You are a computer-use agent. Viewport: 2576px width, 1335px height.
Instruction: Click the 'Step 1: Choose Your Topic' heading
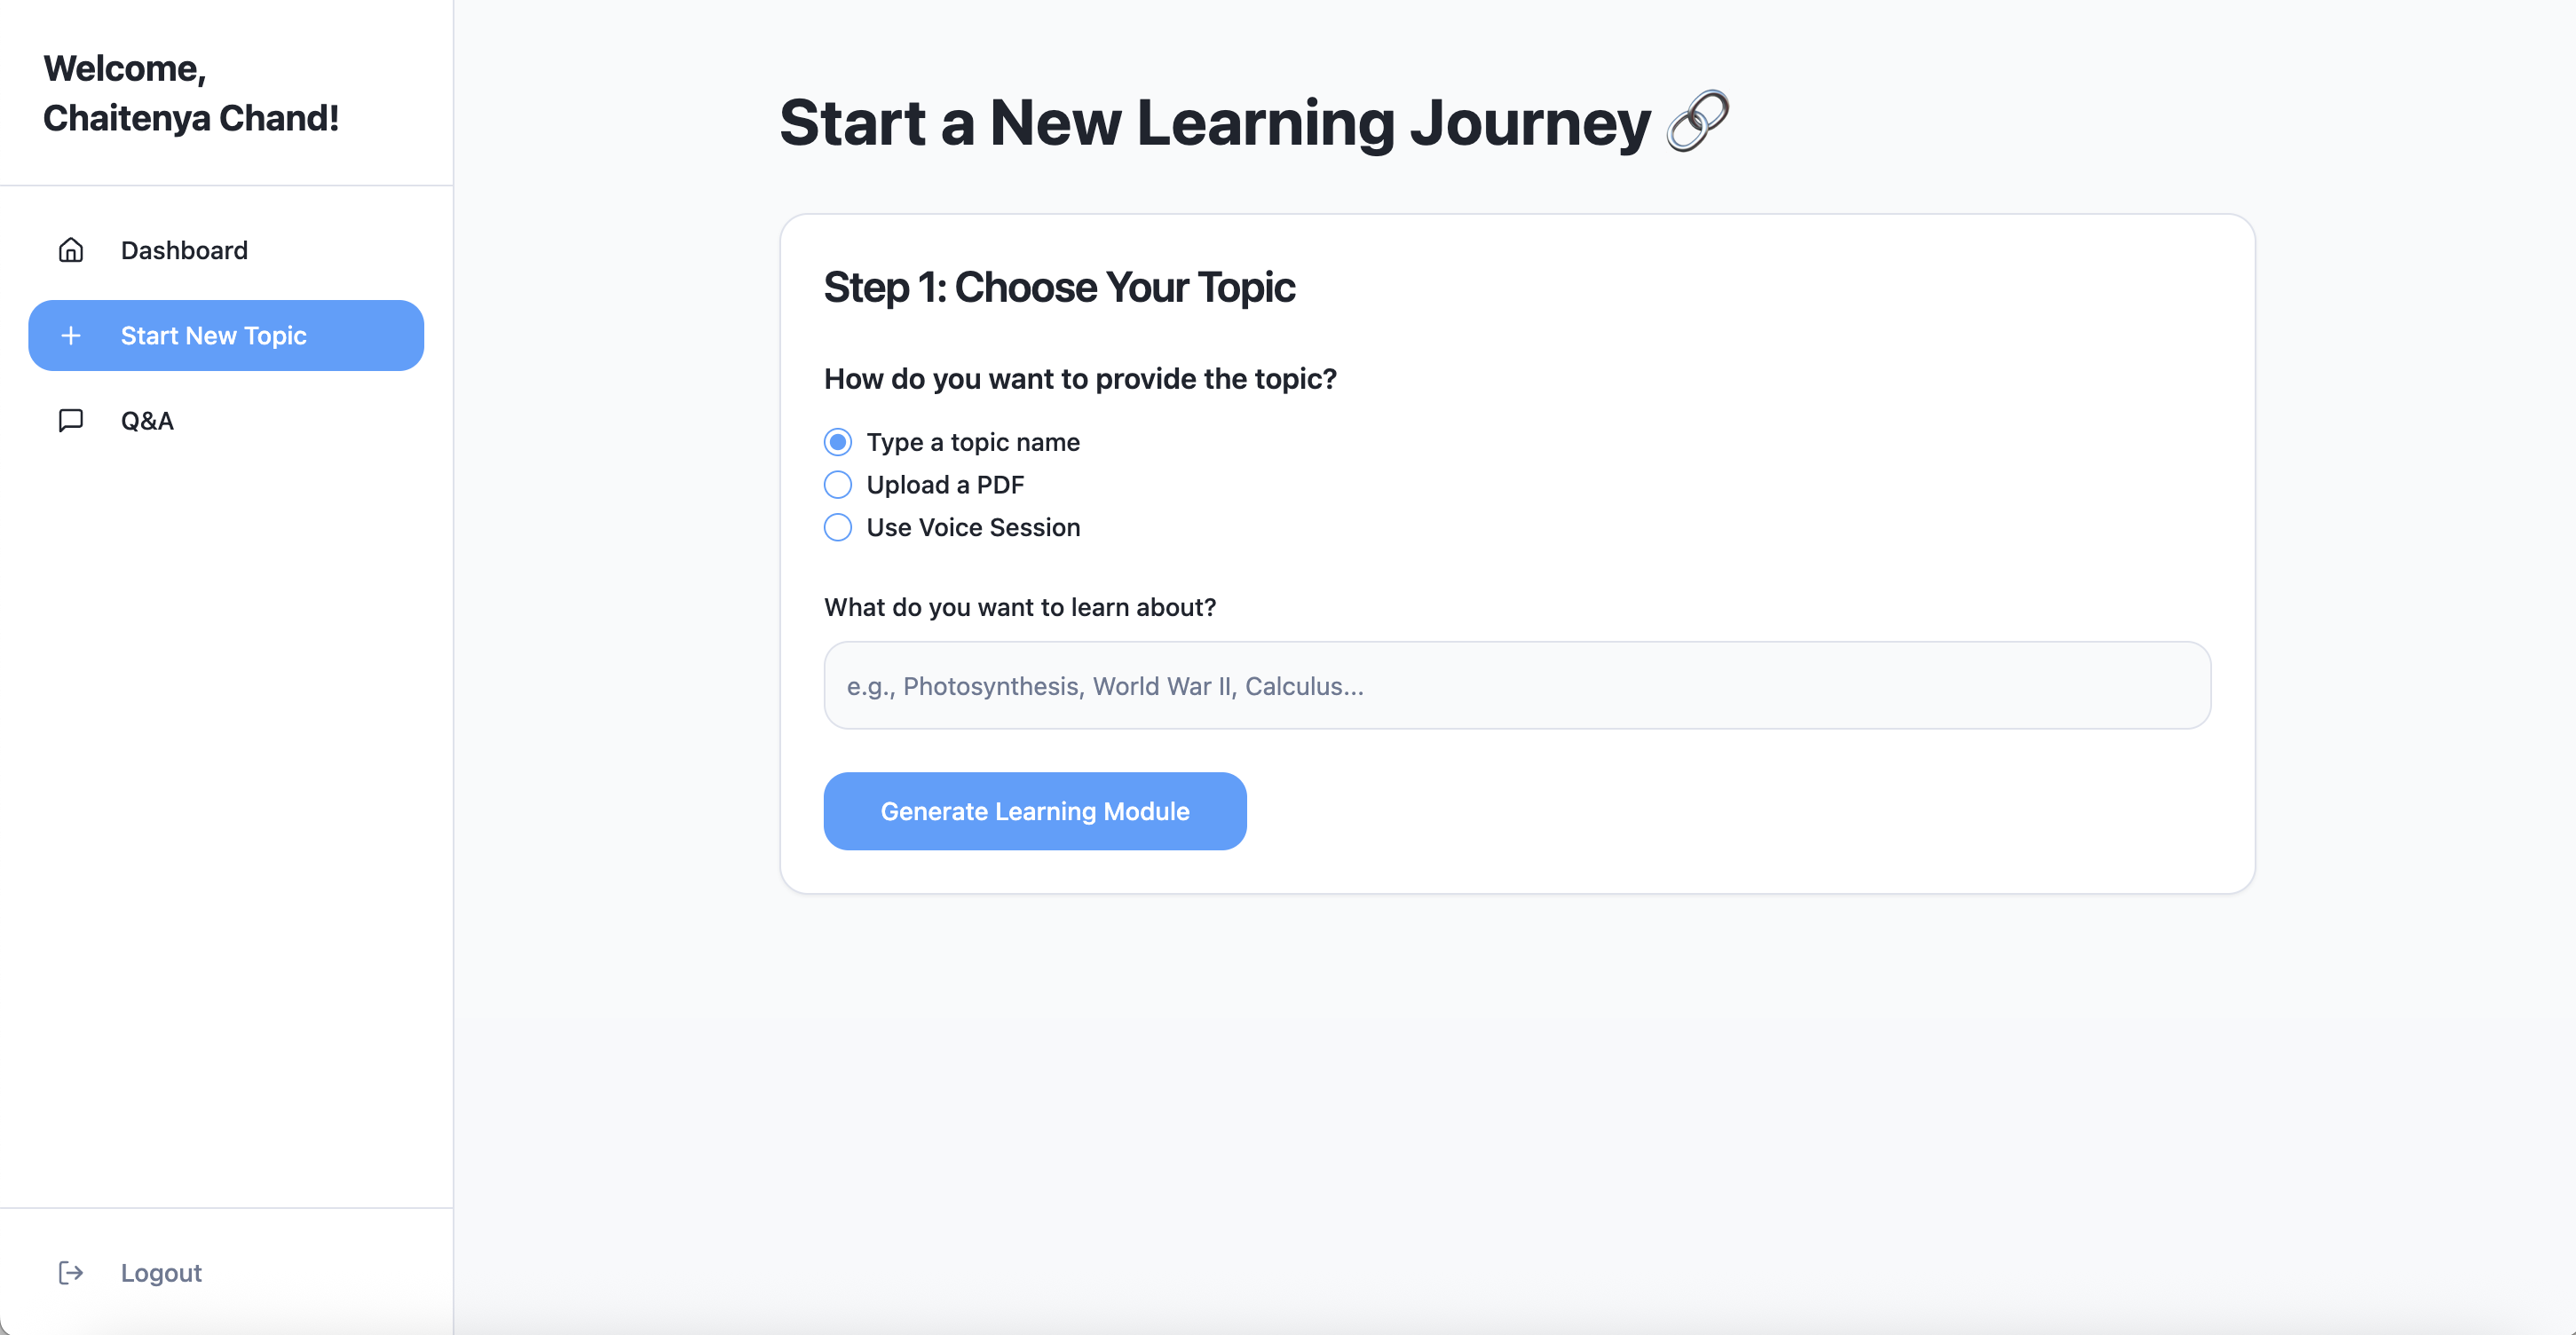(x=1059, y=288)
